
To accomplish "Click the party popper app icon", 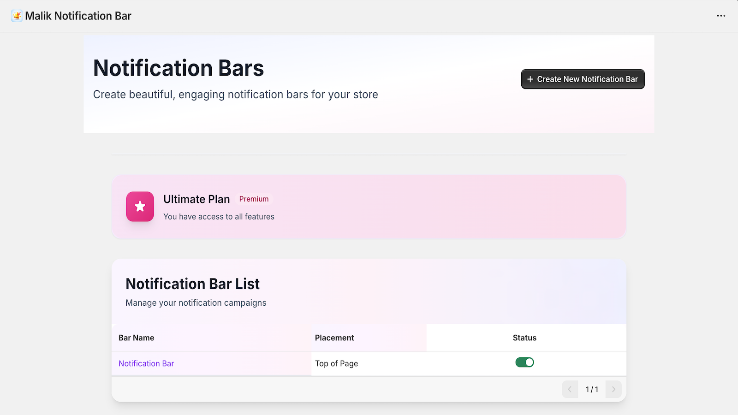I will coord(17,15).
